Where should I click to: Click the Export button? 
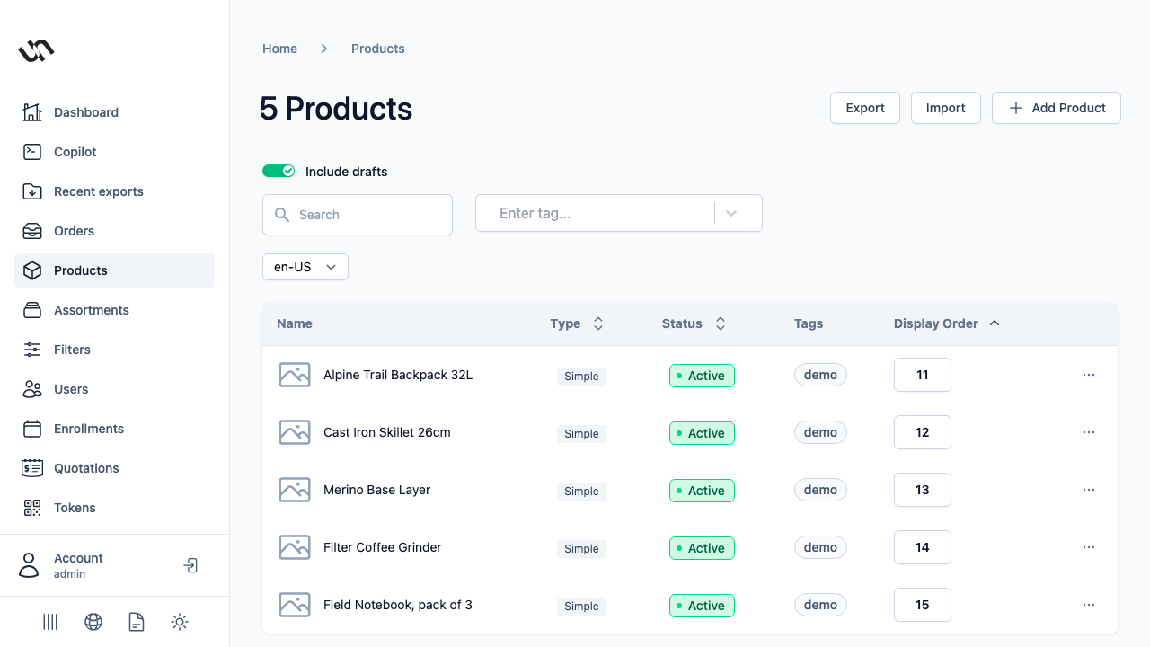pyautogui.click(x=865, y=108)
